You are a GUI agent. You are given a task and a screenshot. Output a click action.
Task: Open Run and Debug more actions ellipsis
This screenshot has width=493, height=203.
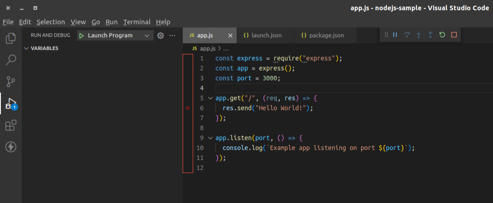[x=172, y=36]
